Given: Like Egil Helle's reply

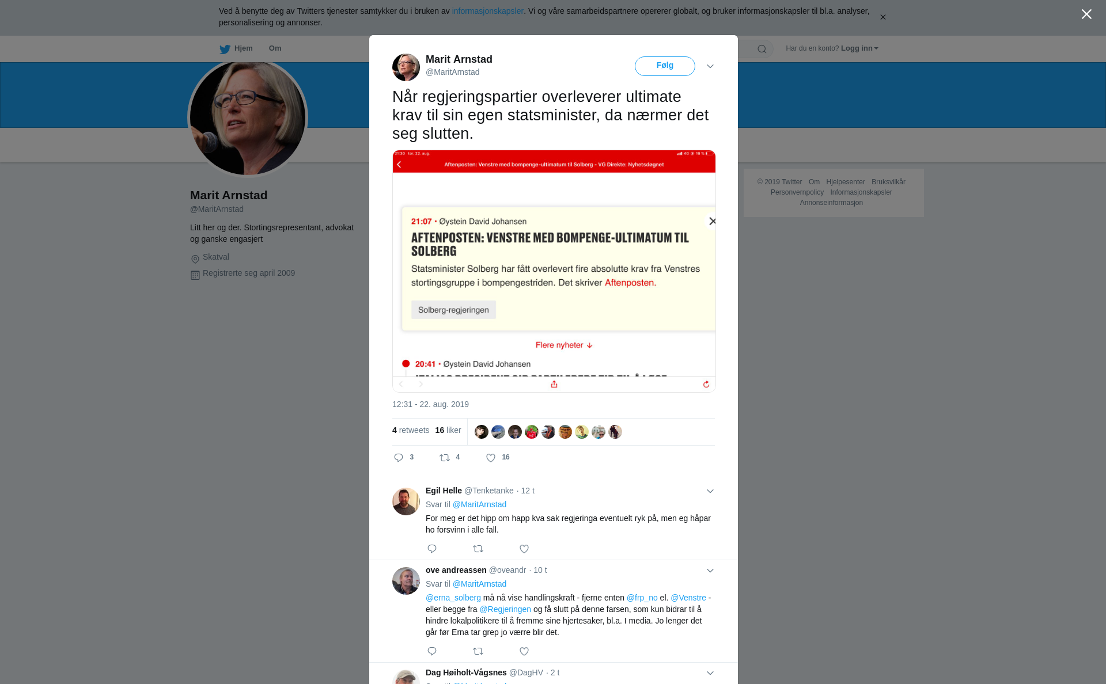Looking at the screenshot, I should [524, 549].
